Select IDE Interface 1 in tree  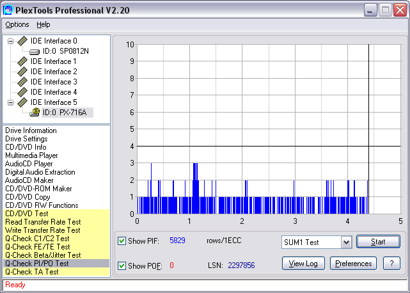[54, 61]
